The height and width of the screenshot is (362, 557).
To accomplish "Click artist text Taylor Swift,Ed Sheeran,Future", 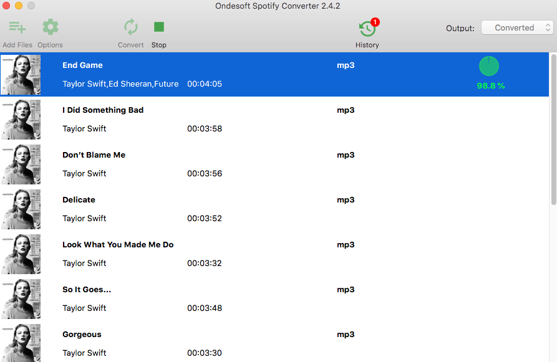I will tap(120, 84).
